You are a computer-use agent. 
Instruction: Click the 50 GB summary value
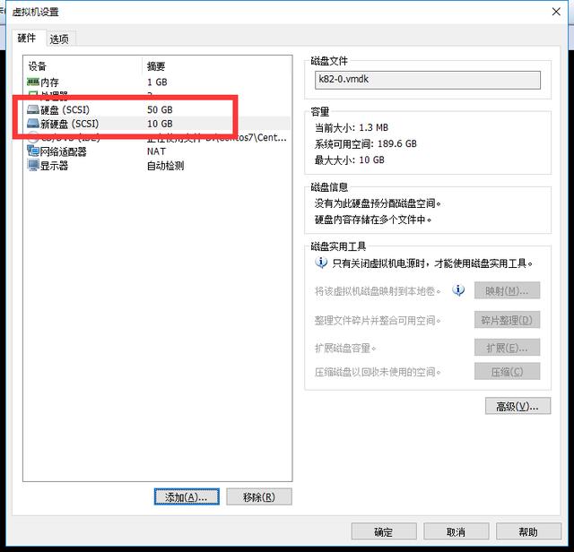point(160,109)
